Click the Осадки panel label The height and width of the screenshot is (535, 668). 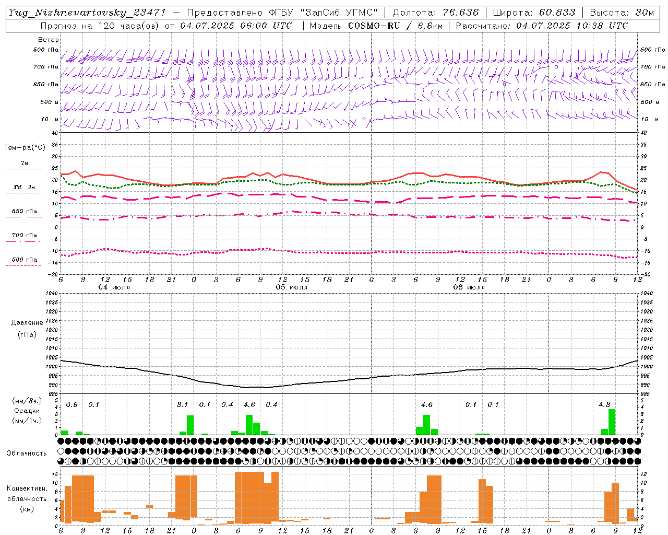click(x=26, y=411)
